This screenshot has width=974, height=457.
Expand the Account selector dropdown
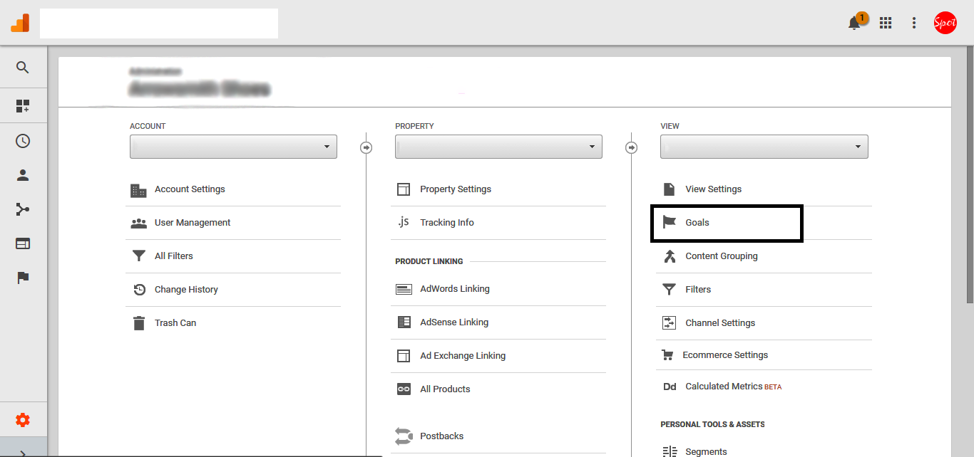pyautogui.click(x=233, y=147)
